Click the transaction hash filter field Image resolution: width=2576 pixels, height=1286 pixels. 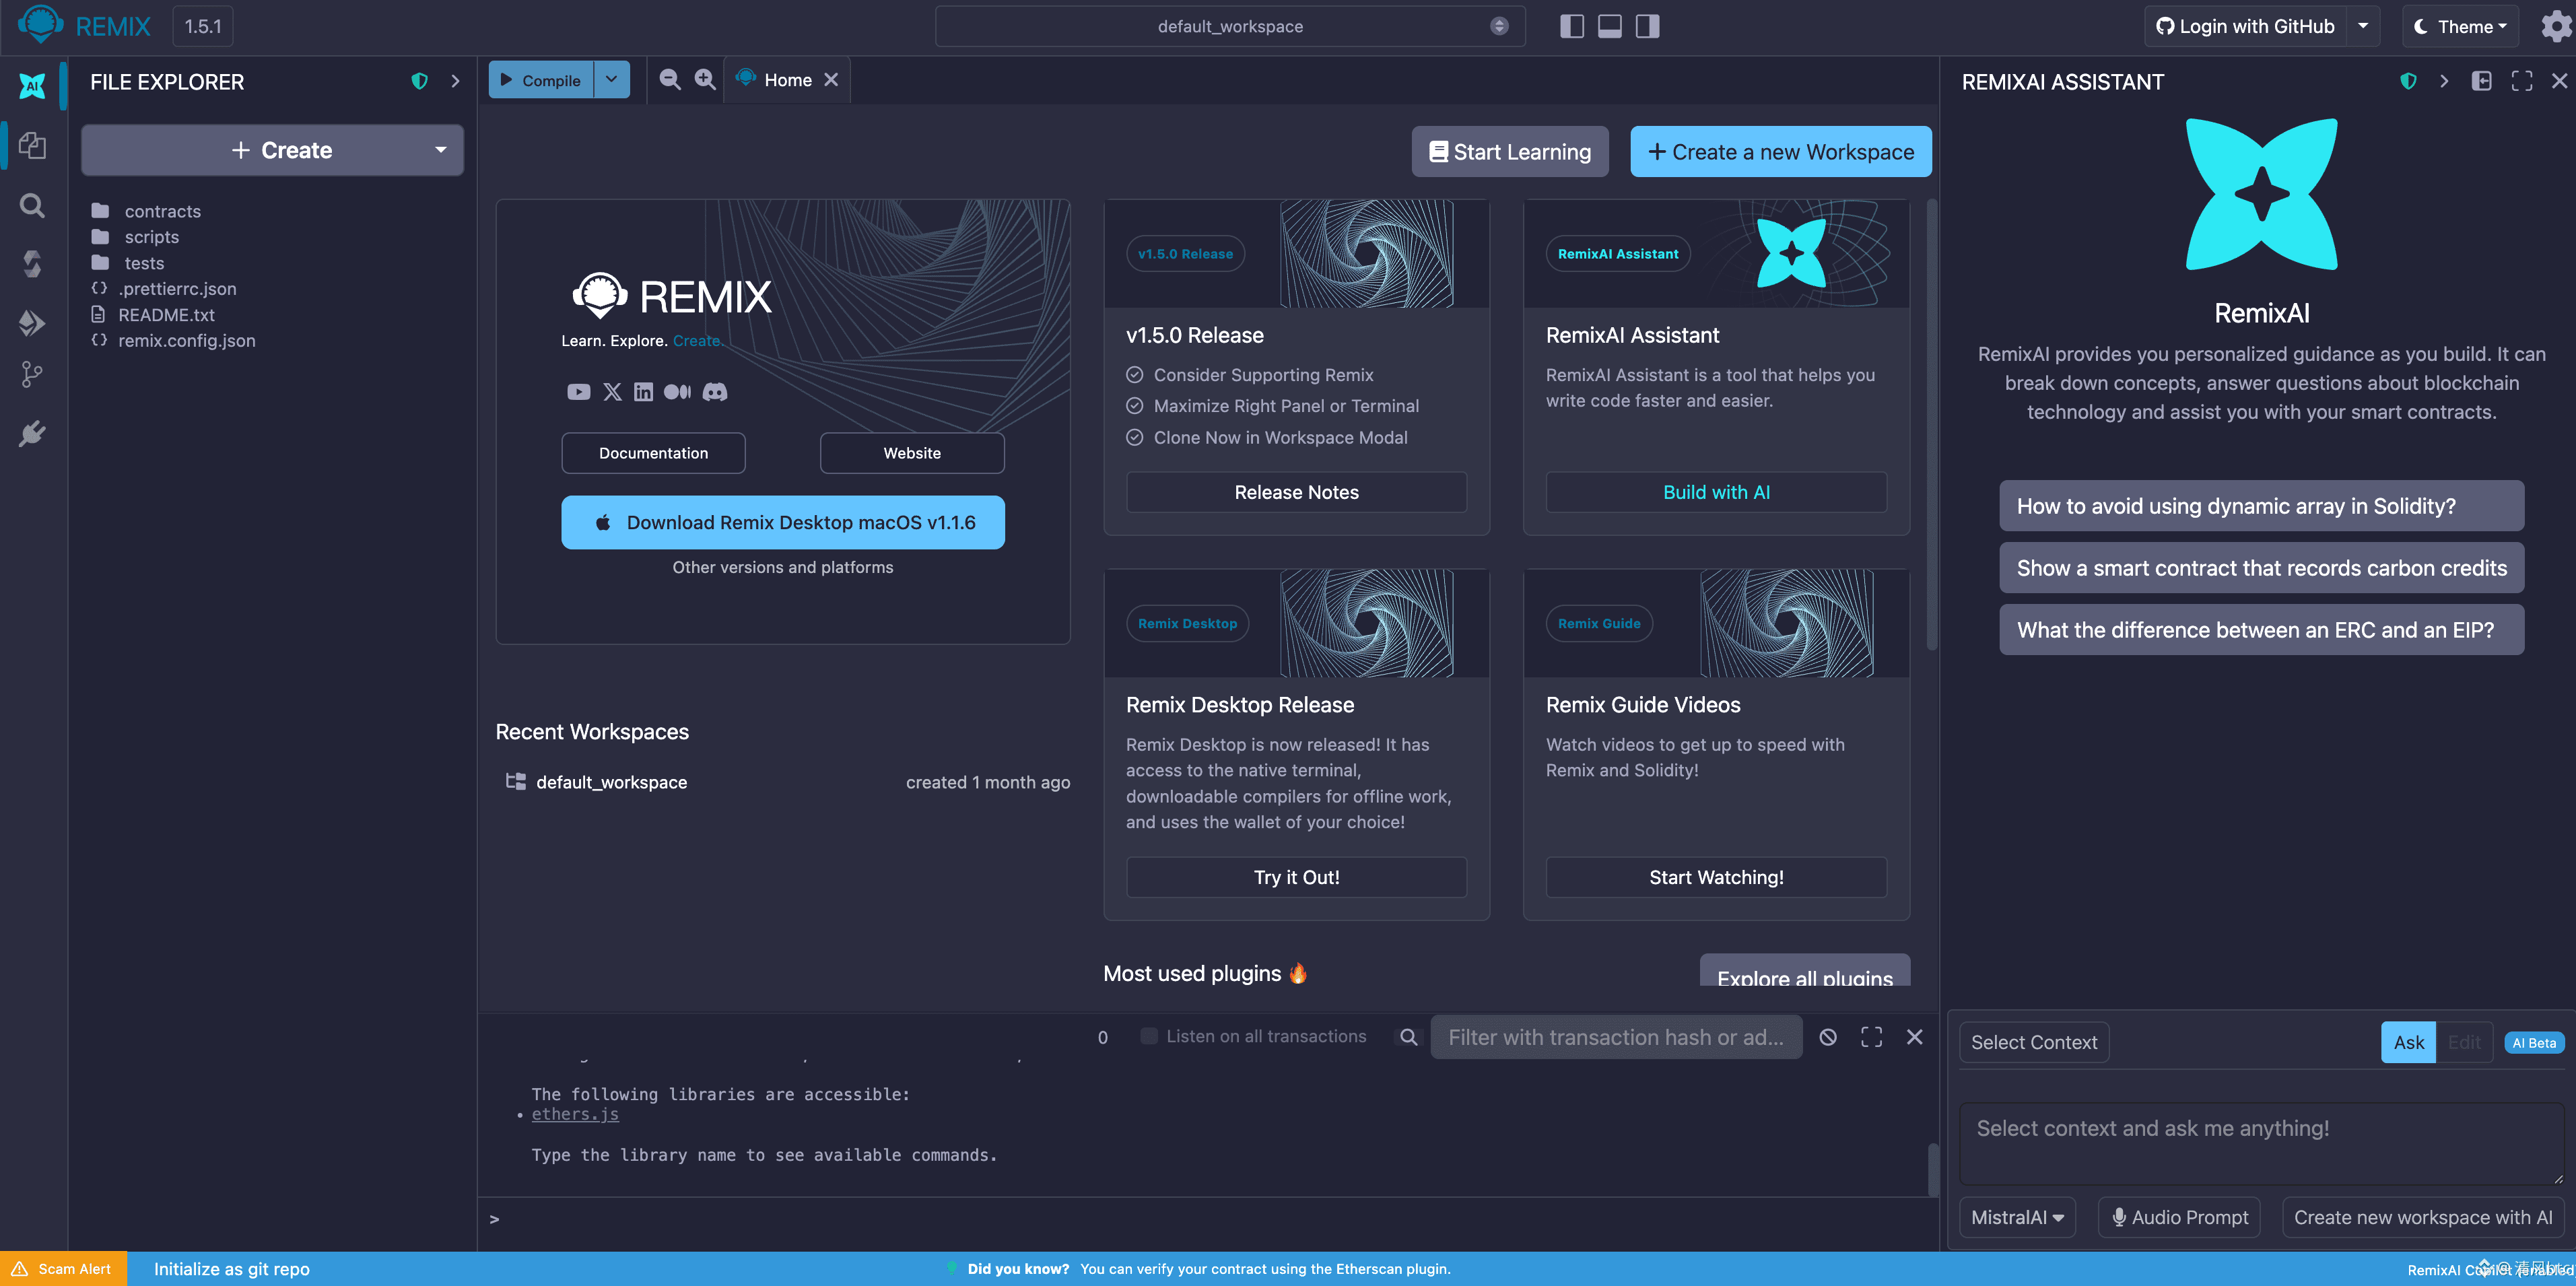tap(1616, 1037)
